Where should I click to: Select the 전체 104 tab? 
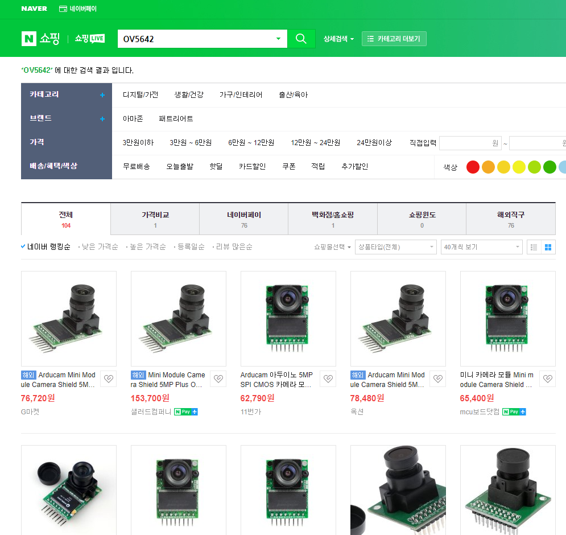tap(65, 219)
